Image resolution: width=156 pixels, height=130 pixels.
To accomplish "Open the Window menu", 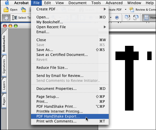I will pyautogui.click(x=134, y=3).
